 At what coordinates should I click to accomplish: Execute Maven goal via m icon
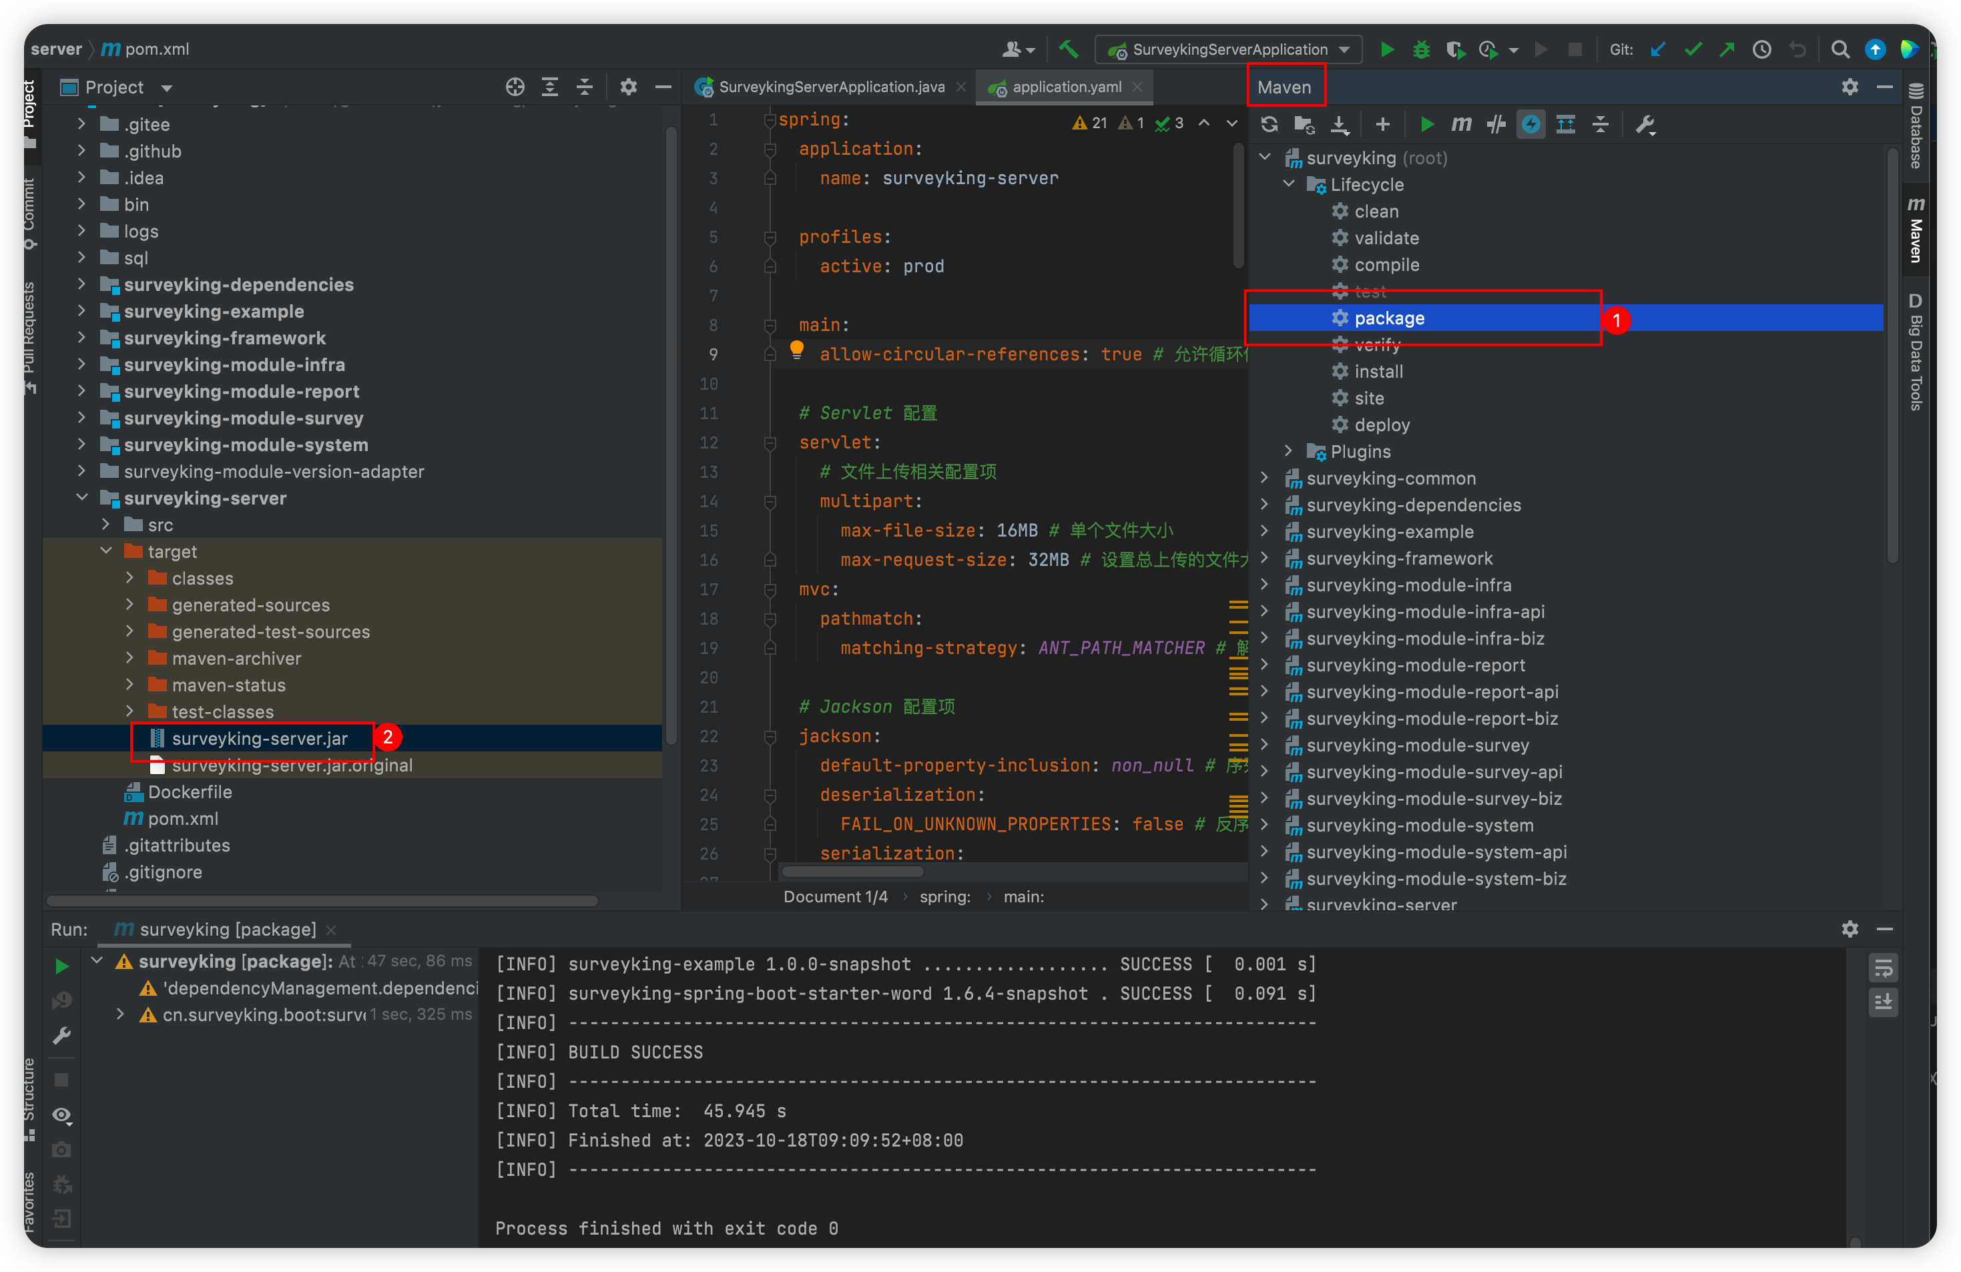(x=1461, y=124)
